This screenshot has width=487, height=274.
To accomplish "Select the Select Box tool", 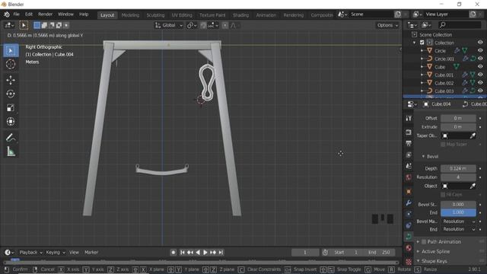I will pyautogui.click(x=11, y=51).
